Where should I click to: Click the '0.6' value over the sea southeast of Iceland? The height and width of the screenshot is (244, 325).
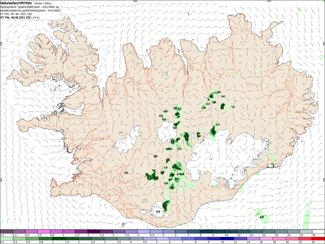(262, 217)
